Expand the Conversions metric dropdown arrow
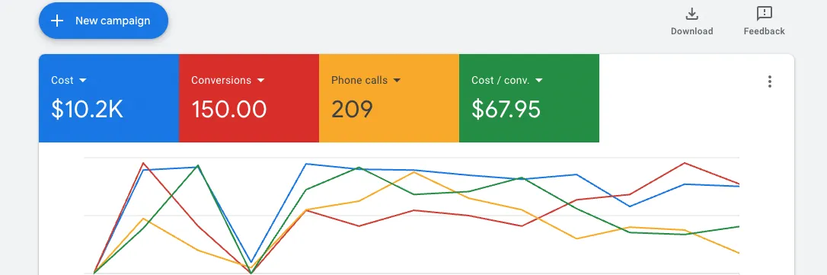 pyautogui.click(x=260, y=80)
